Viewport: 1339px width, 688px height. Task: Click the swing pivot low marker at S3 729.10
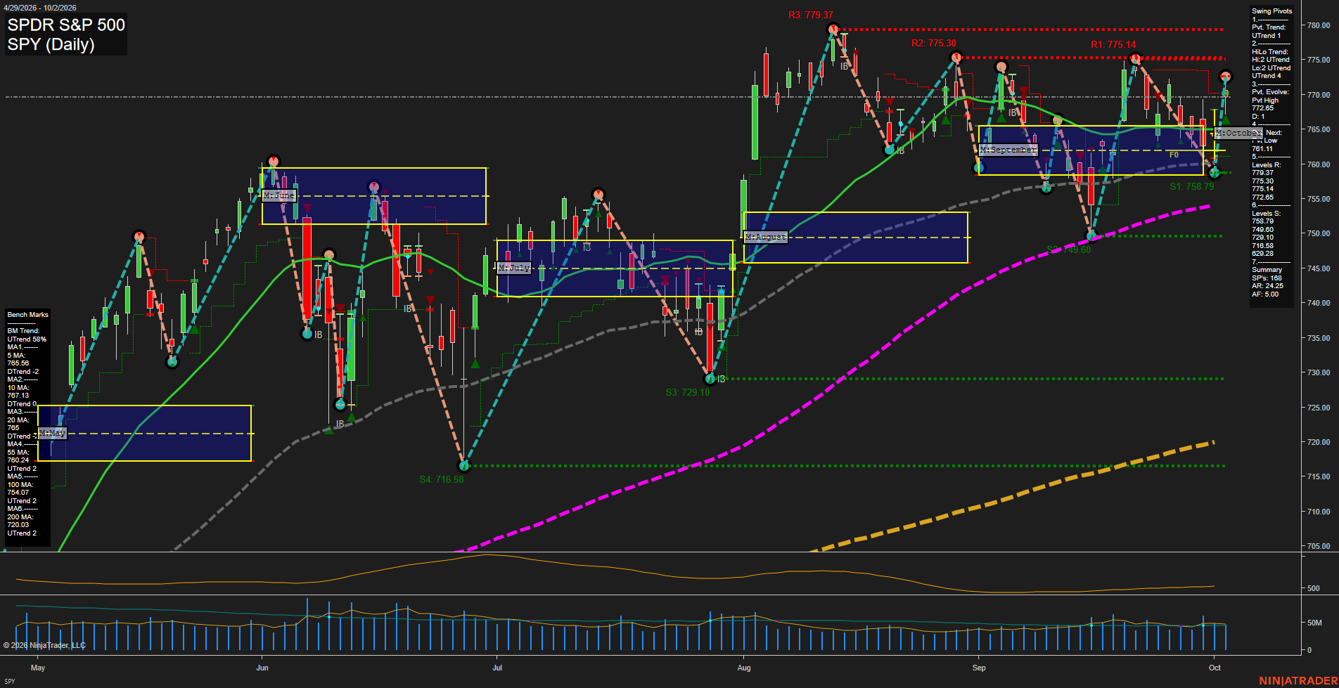(710, 379)
